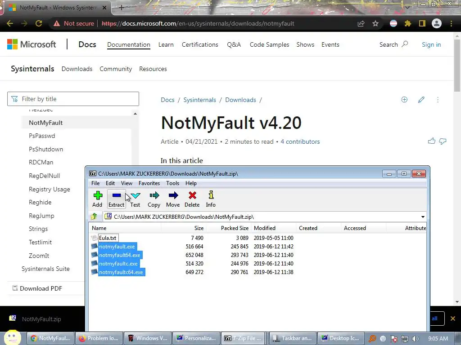Open Sysinternals Suite in sidebar
Viewport: 461px width, 345px height.
pyautogui.click(x=45, y=269)
